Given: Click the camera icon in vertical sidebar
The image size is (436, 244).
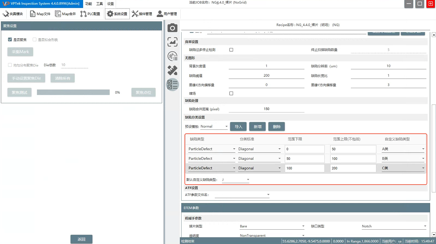Looking at the screenshot, I should pos(172,28).
